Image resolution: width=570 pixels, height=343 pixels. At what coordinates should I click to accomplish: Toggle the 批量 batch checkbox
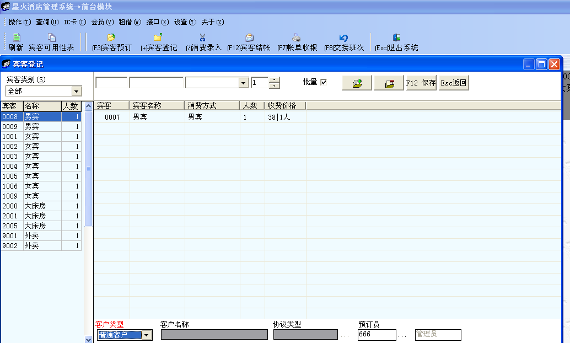(x=324, y=82)
